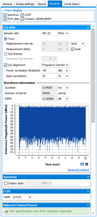Open the Frequency Domain alignment dropdown
97x217 pixels.
coord(55,65)
